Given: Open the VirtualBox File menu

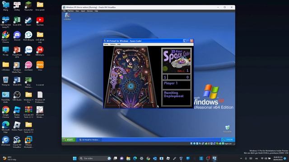Looking at the screenshot, I should click(x=64, y=11).
